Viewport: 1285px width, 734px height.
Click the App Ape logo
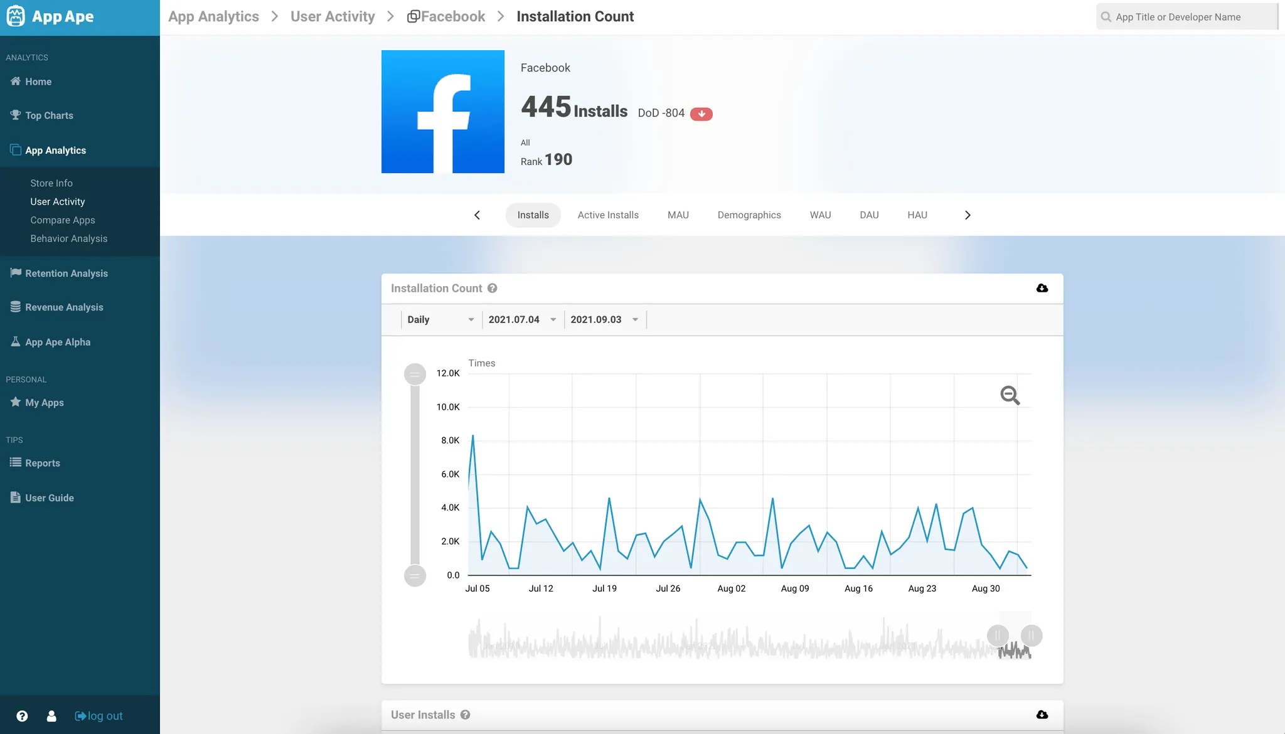[x=50, y=16]
